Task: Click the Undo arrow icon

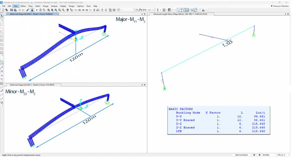Action: point(19,10)
